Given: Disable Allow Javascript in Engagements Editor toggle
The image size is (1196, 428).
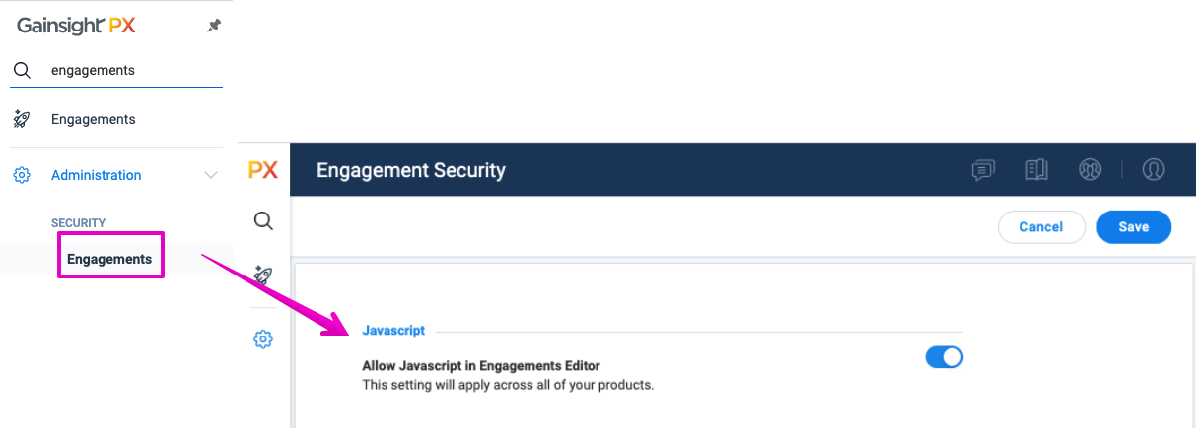Looking at the screenshot, I should (944, 357).
